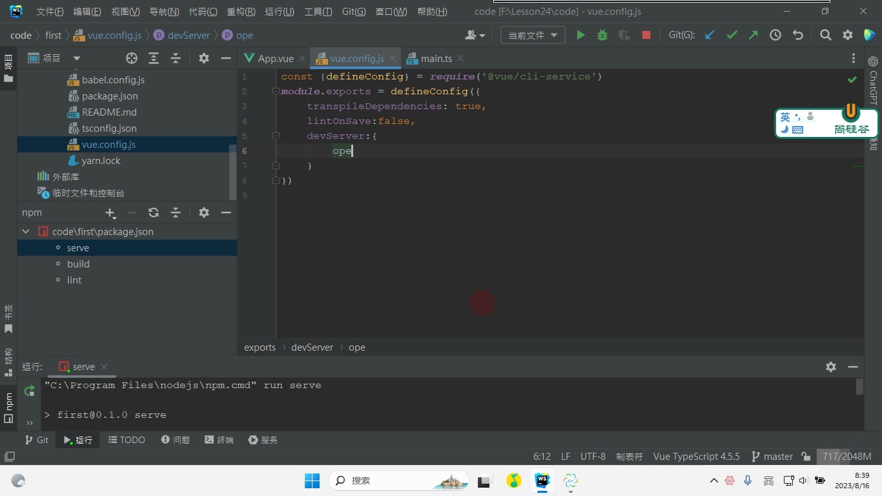
Task: Close the vue.config.js editor tab
Action: 393,58
